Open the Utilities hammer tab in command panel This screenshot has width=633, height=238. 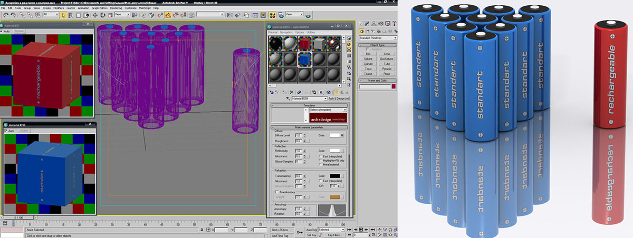coord(394,23)
